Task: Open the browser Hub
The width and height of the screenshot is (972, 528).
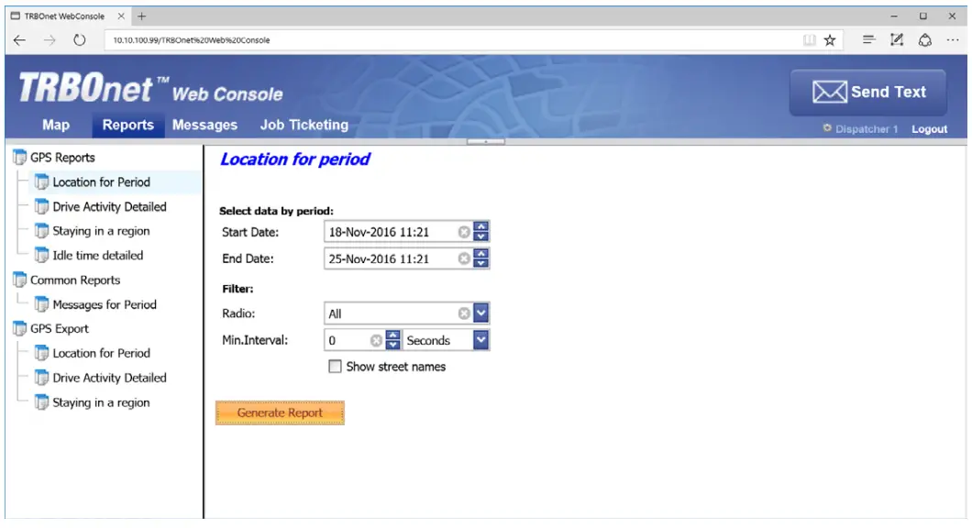Action: pos(869,39)
